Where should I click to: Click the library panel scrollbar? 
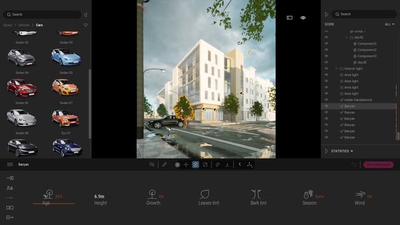[89, 104]
